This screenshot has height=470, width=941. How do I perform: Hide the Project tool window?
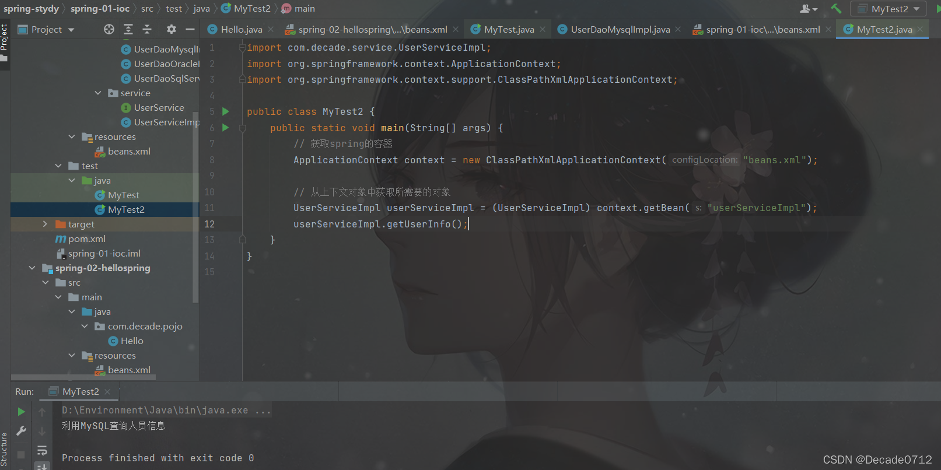click(x=190, y=29)
